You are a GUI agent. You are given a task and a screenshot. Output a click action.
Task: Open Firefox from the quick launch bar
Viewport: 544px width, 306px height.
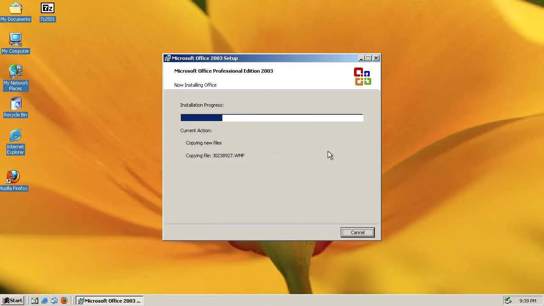(64, 300)
